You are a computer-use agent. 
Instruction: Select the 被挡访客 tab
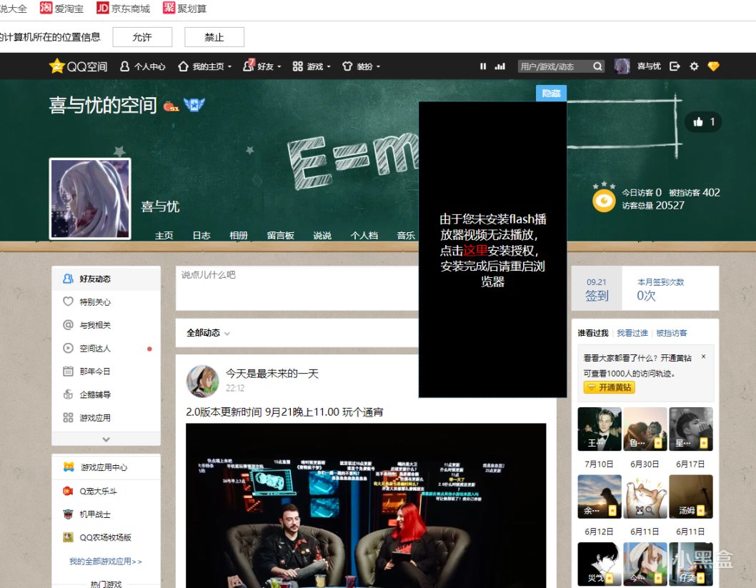[x=672, y=333]
